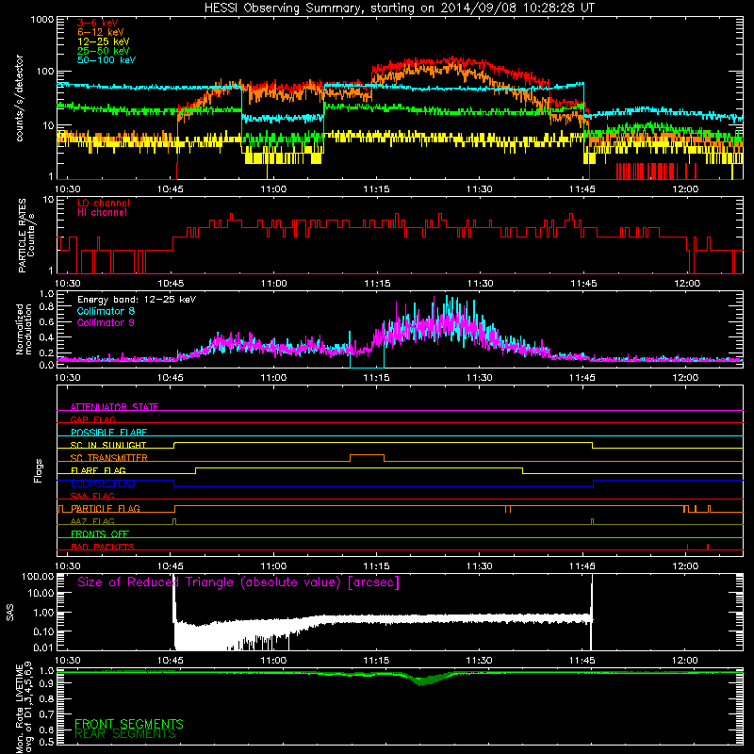The width and height of the screenshot is (754, 754).
Task: Click 'Size of Reduced Triangle (absolute value) [arcsec]'
Action: pos(238,582)
